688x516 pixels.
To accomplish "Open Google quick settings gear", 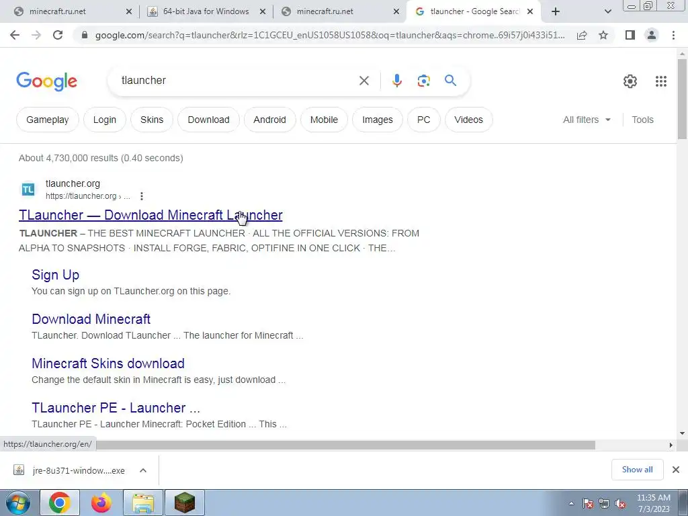I will (x=630, y=81).
